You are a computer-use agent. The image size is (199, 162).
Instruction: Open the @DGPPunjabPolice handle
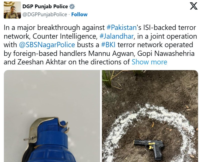(45, 14)
